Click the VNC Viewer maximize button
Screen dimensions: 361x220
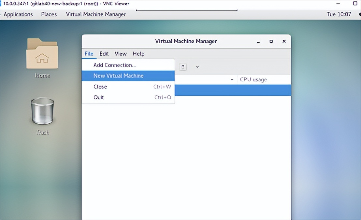355,4
